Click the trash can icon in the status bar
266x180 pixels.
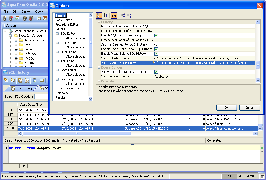tap(262, 176)
